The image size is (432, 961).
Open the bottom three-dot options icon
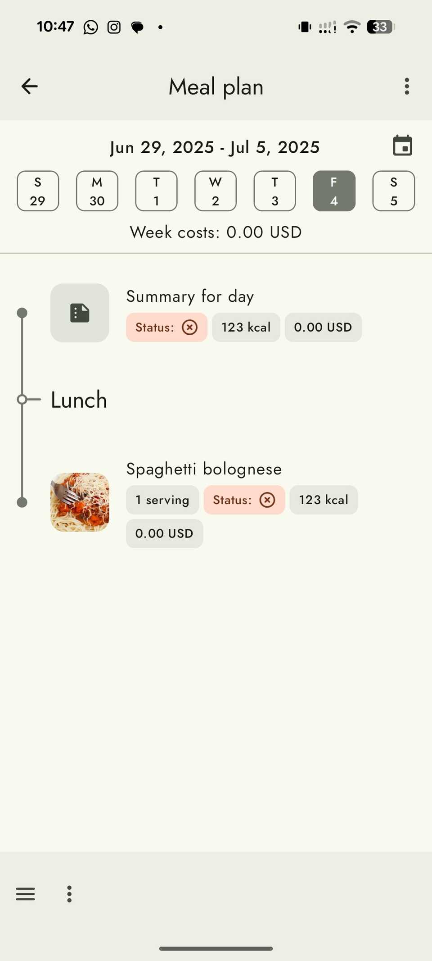click(69, 894)
